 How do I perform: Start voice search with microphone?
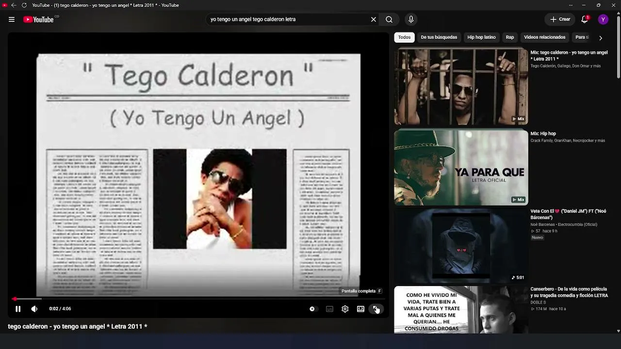tap(411, 19)
